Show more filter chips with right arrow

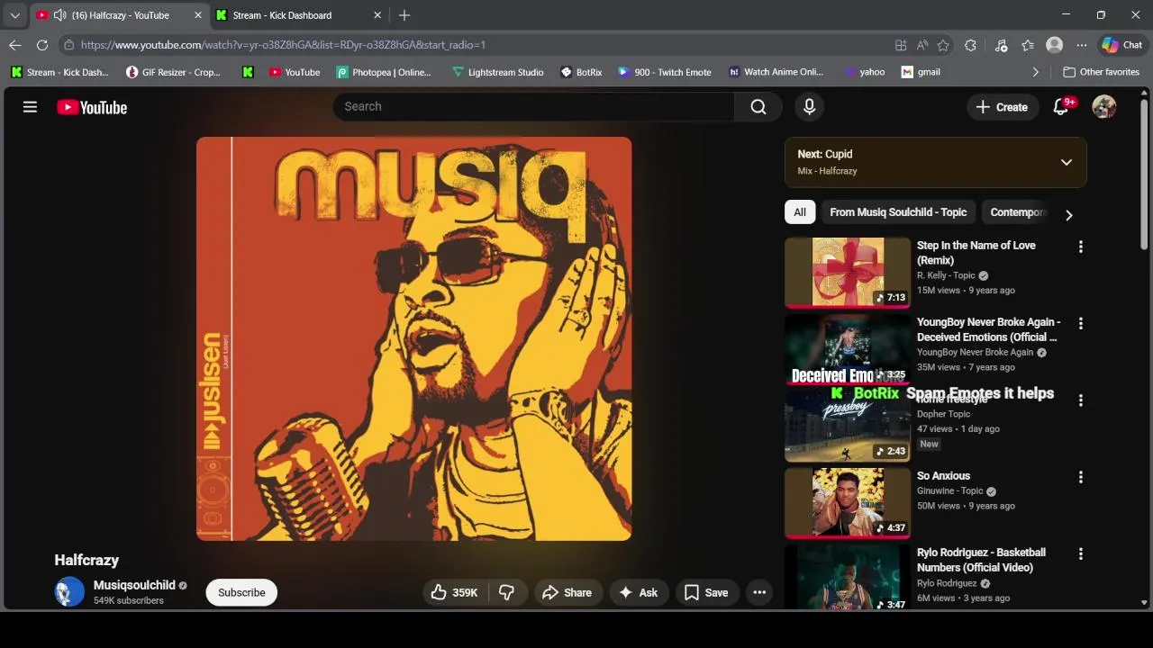click(1069, 215)
